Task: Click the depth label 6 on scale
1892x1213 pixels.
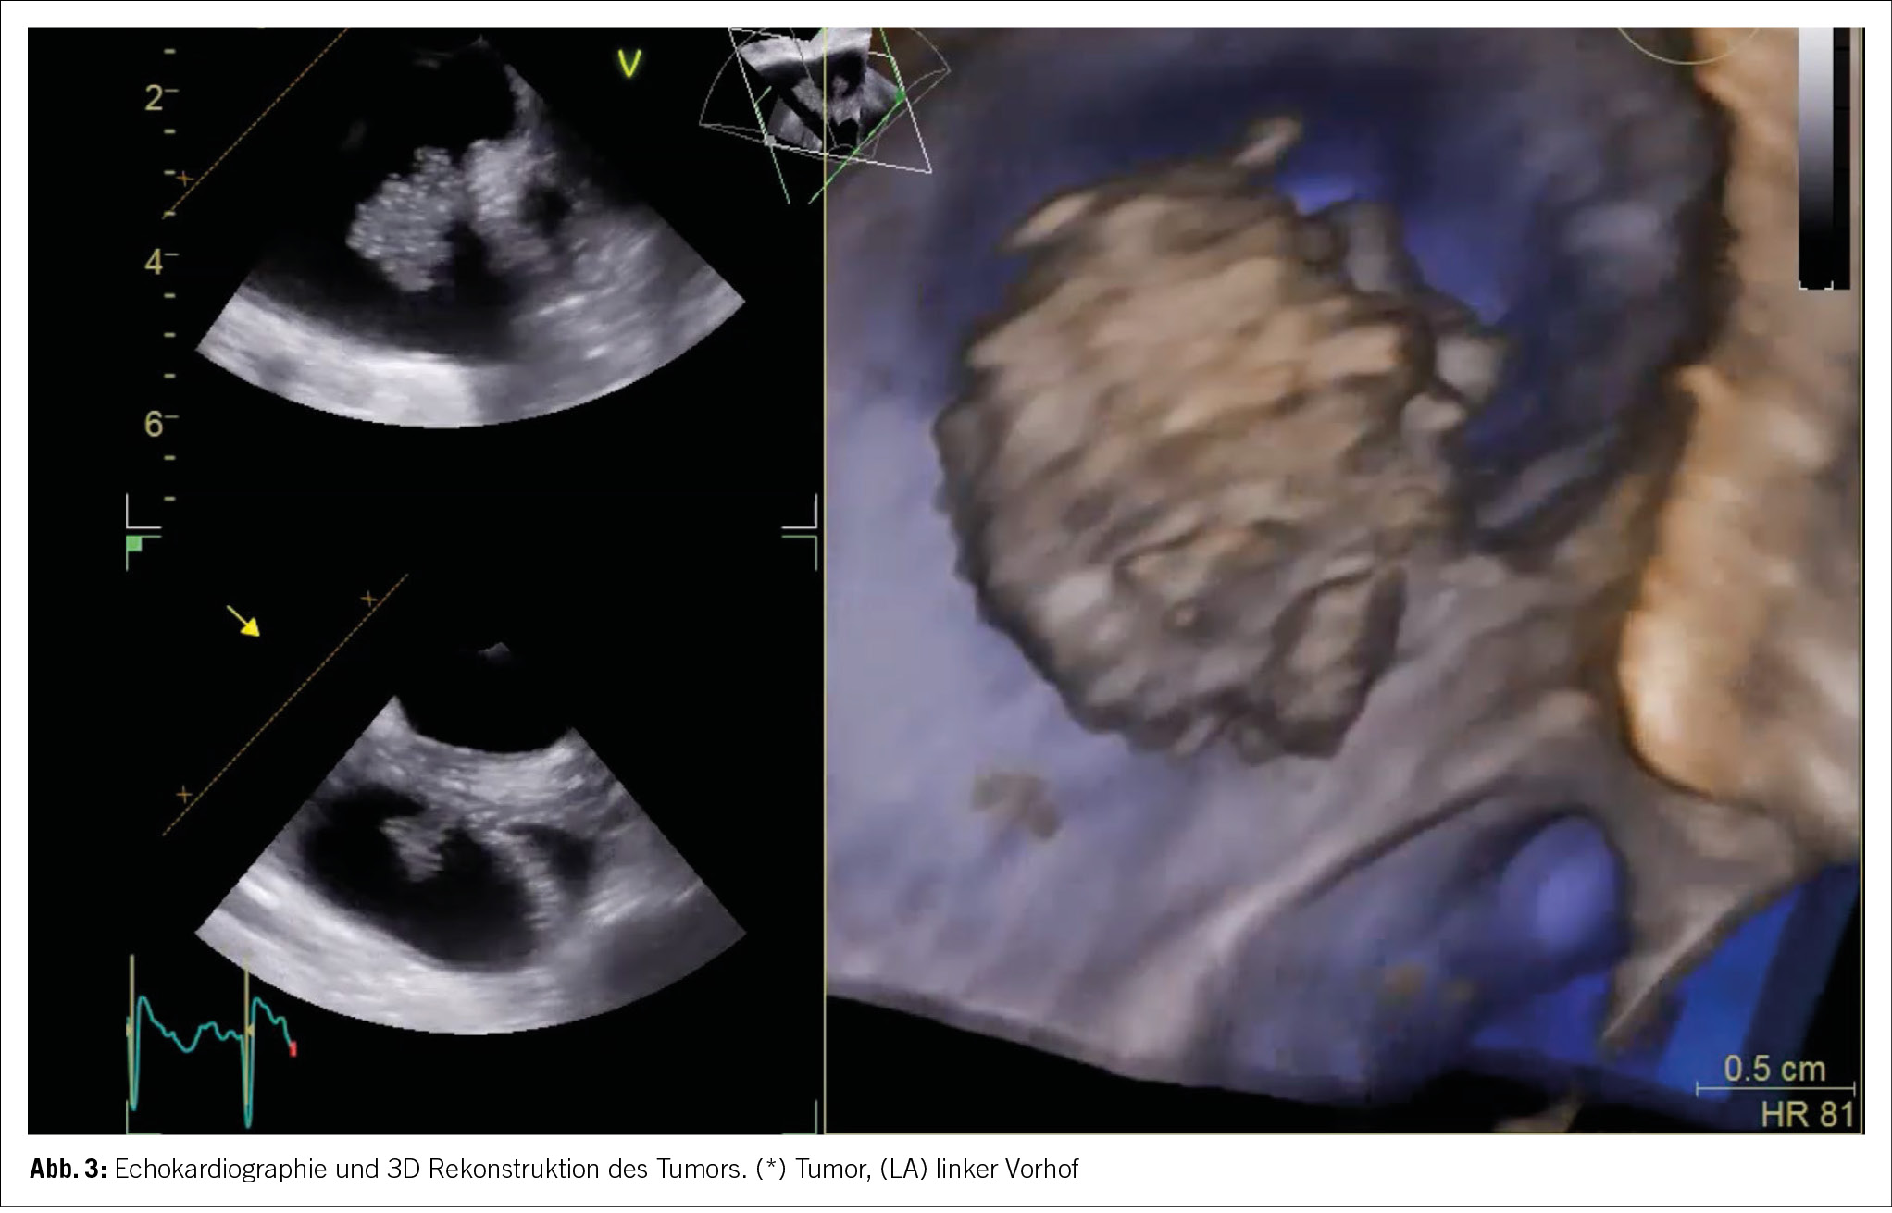Action: [x=156, y=425]
